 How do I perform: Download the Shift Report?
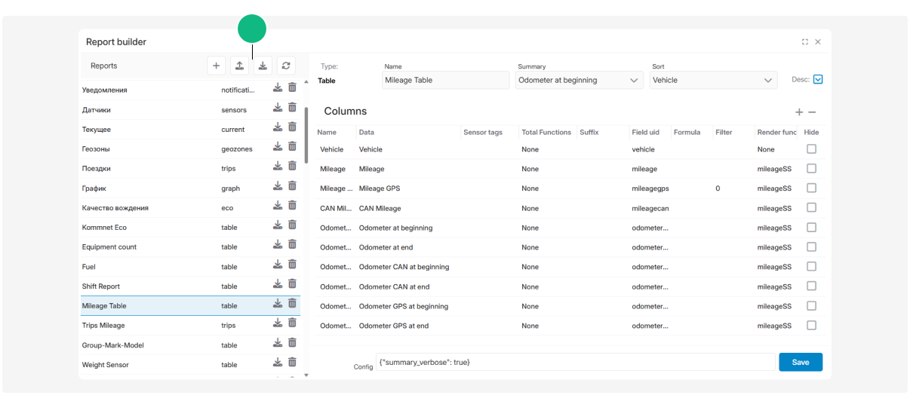tap(278, 283)
